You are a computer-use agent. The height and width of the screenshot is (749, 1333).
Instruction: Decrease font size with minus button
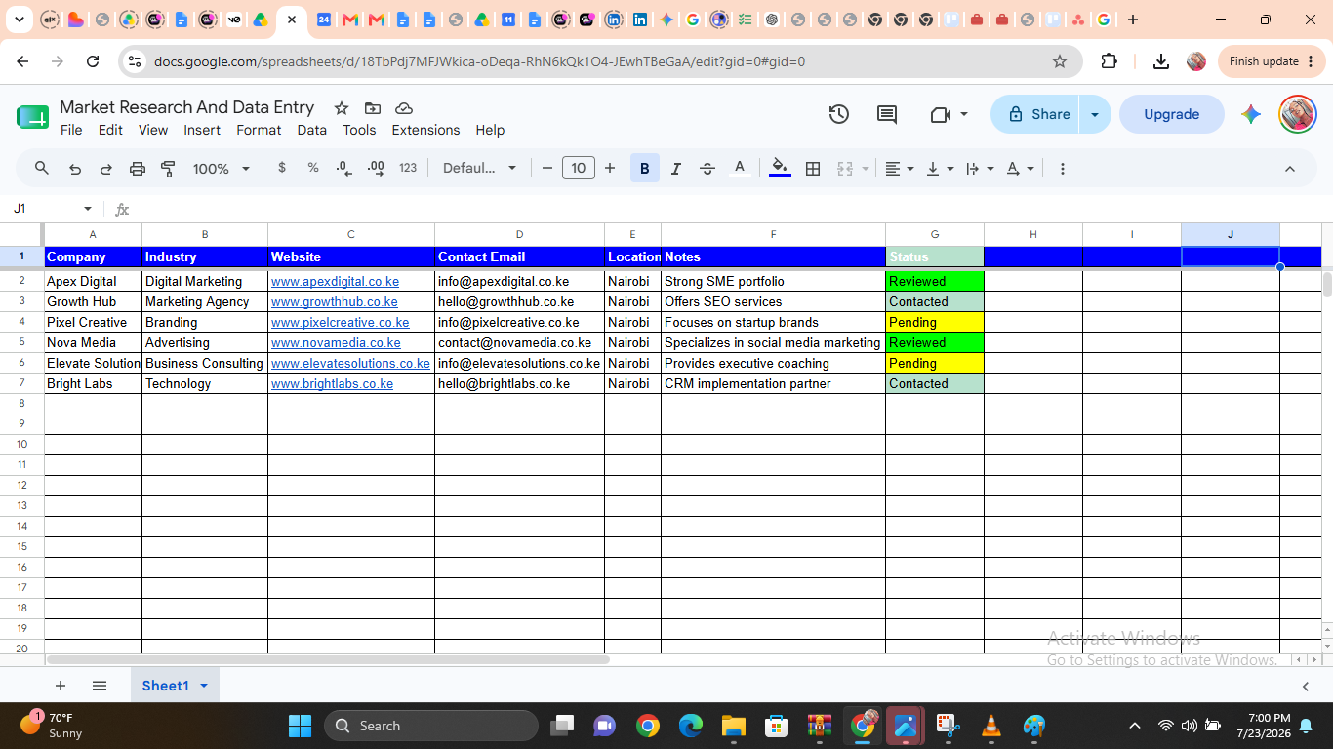pyautogui.click(x=547, y=168)
